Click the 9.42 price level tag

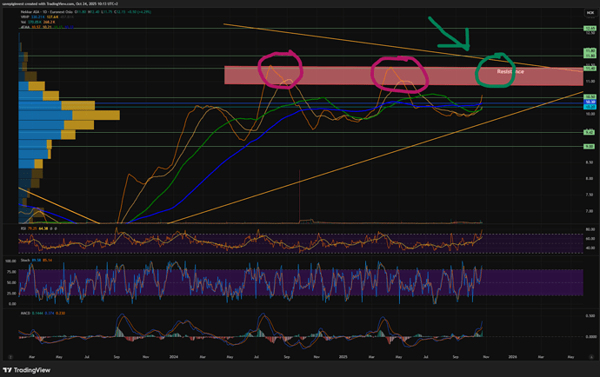[x=589, y=132]
